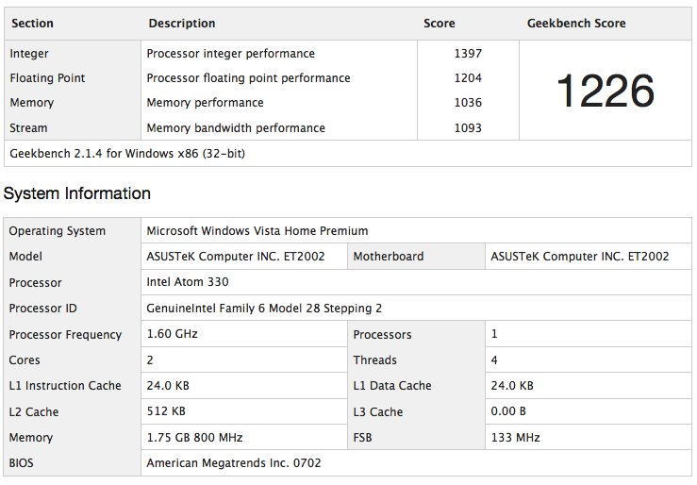The image size is (697, 485).
Task: Click the 1.60 GHz frequency value
Action: (x=173, y=334)
